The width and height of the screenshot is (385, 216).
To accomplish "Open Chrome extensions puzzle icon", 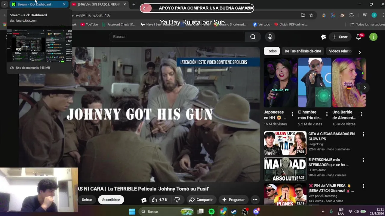I will [351, 15].
